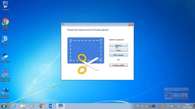Screen dimensions: 195x109
Task: Click the RU language indicator
Action: [138, 106]
